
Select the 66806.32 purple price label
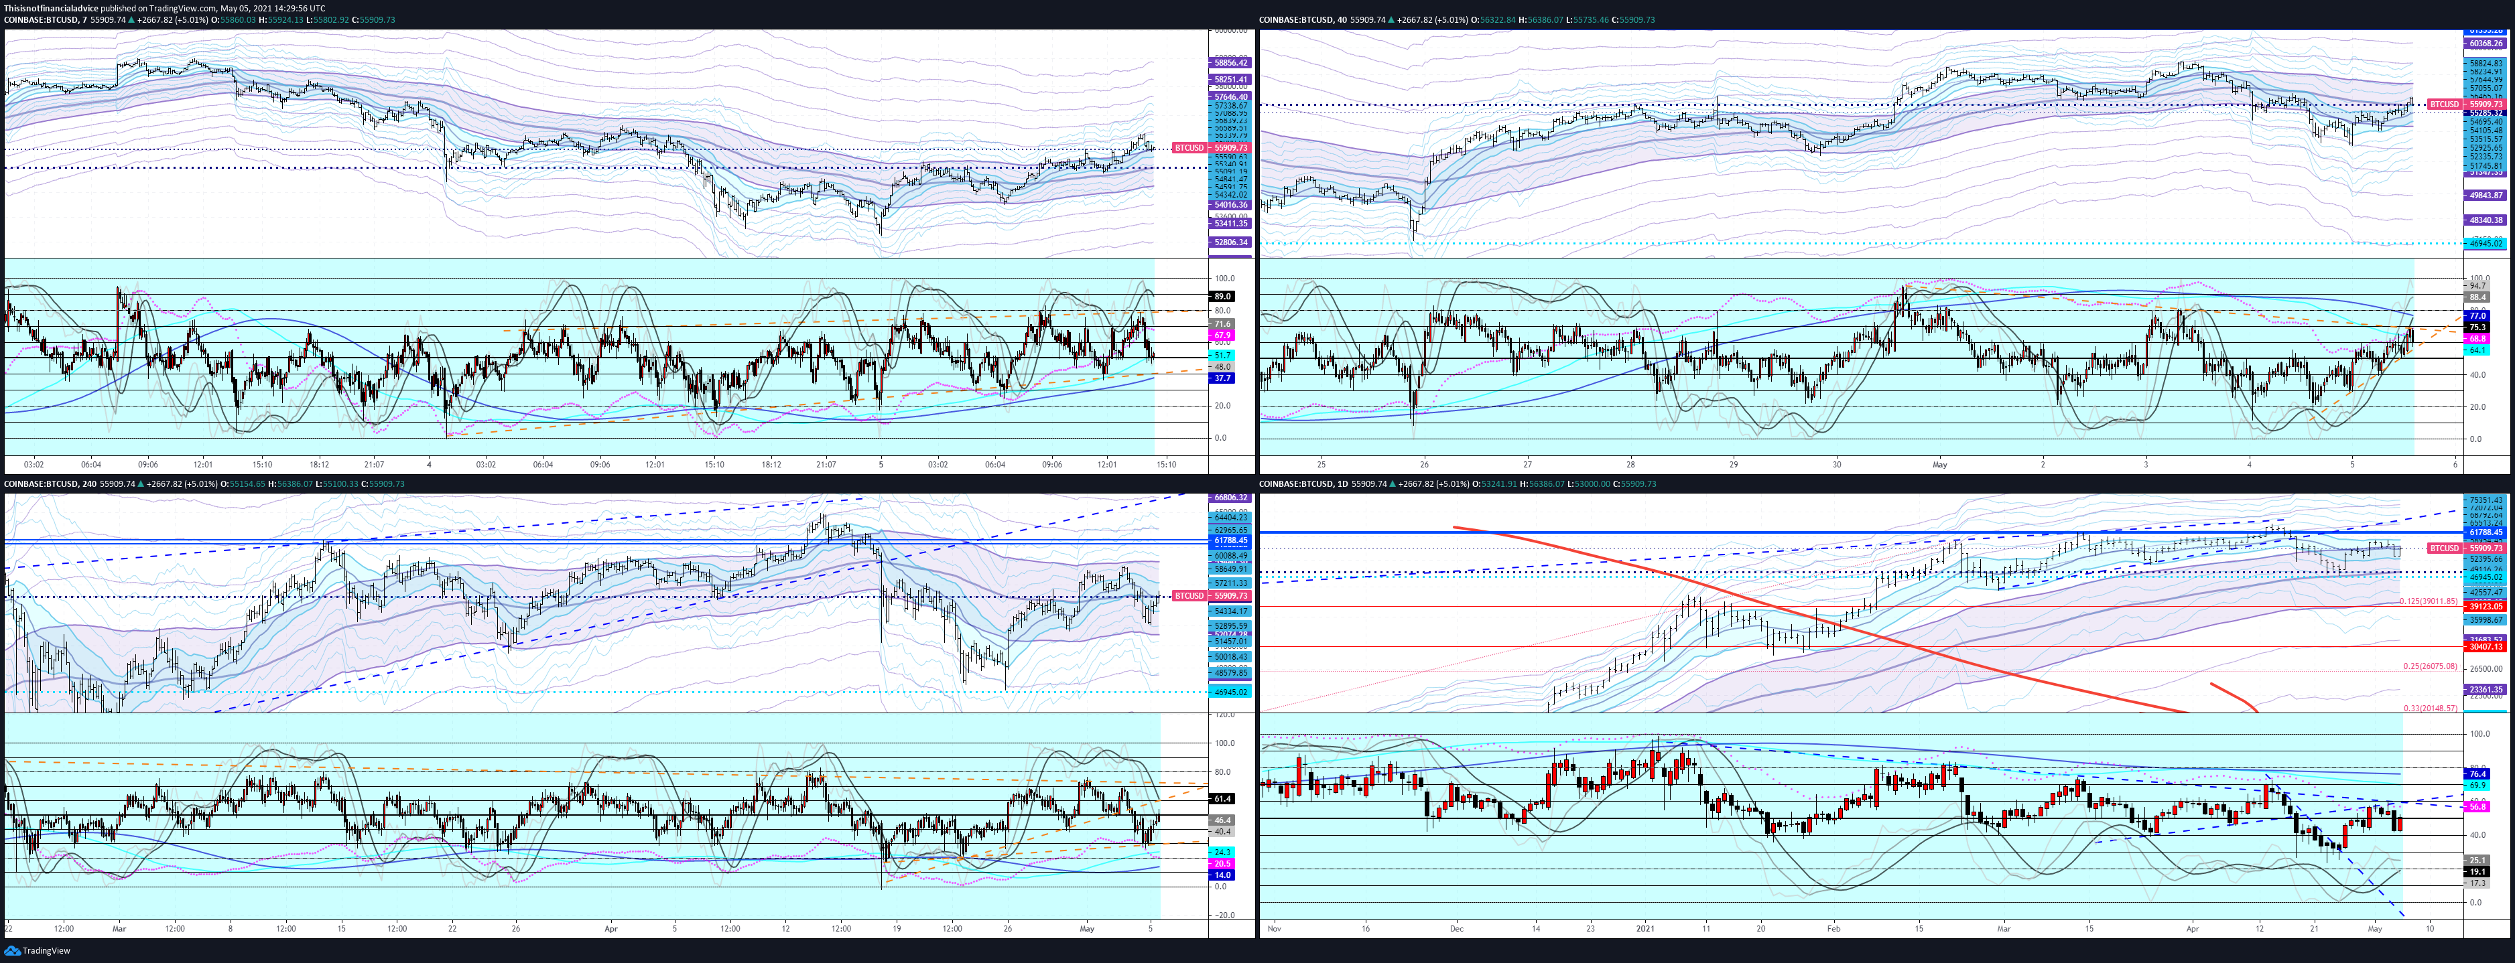pos(1231,498)
